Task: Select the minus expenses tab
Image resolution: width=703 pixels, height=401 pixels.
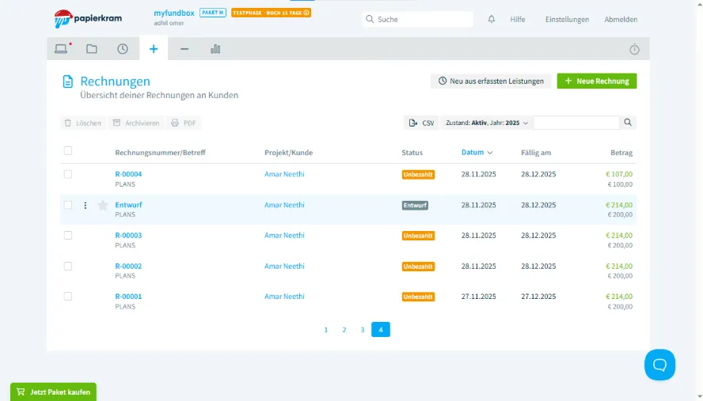Action: 184,49
